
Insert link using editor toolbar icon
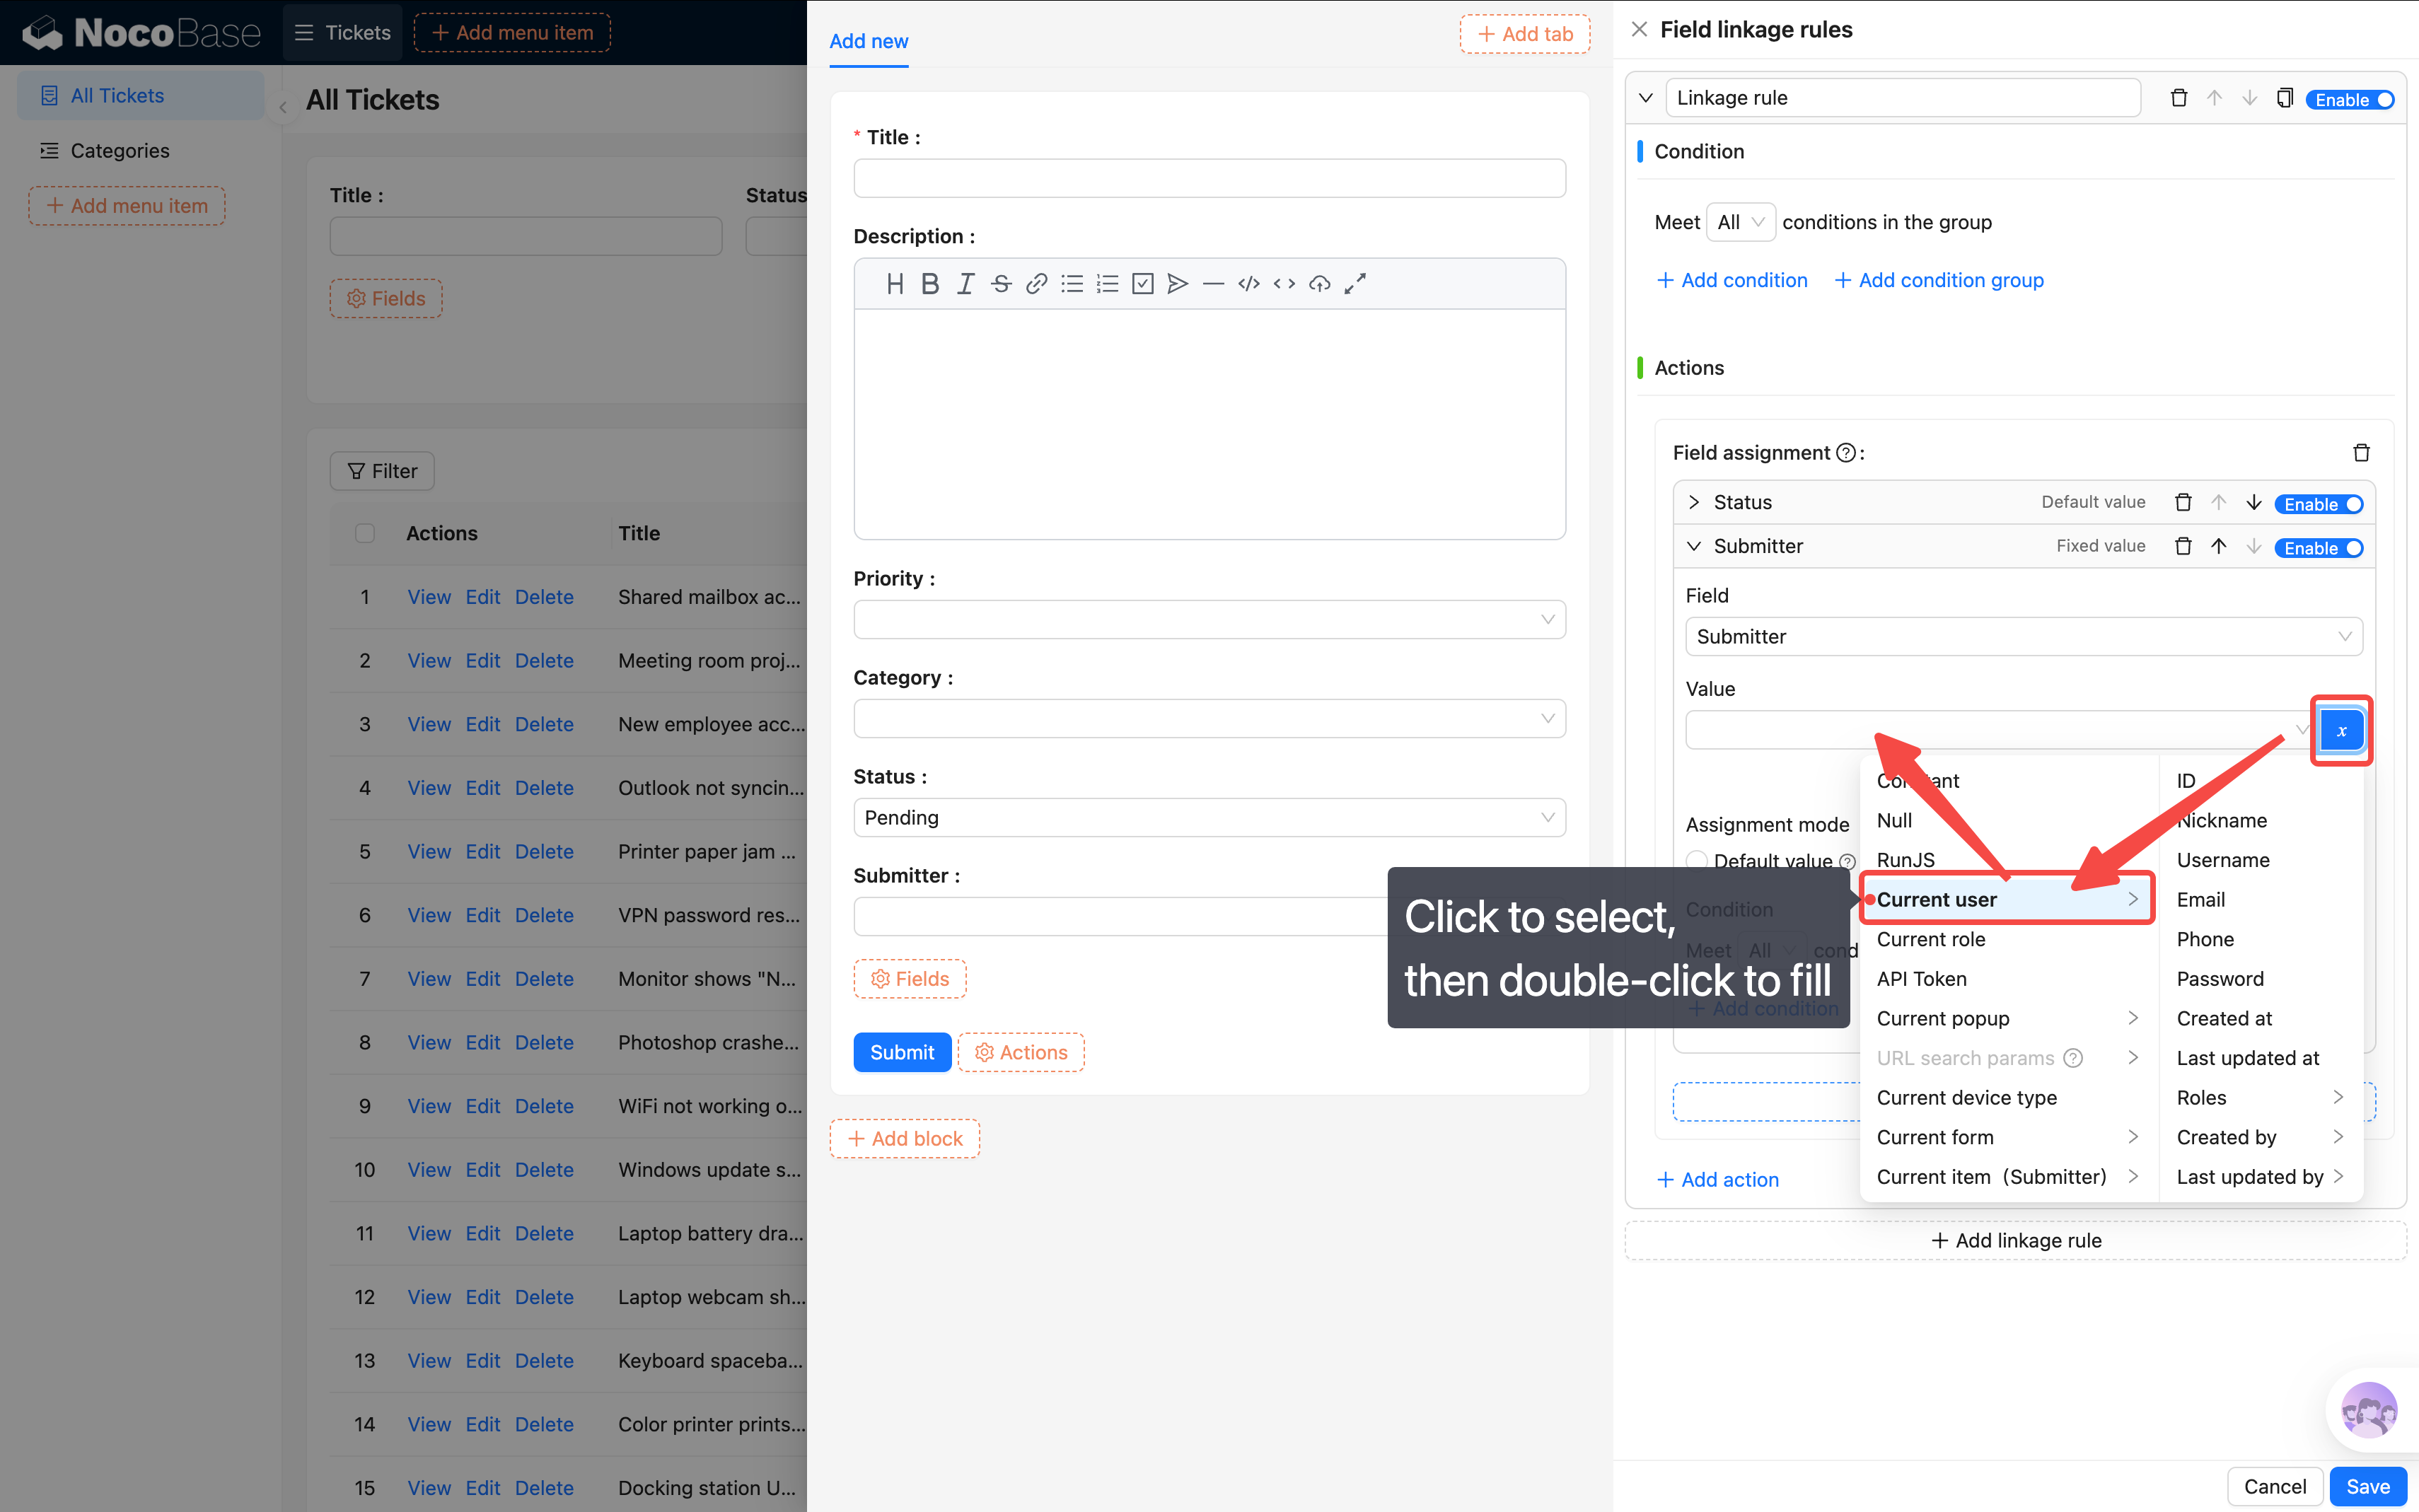pos(1036,284)
